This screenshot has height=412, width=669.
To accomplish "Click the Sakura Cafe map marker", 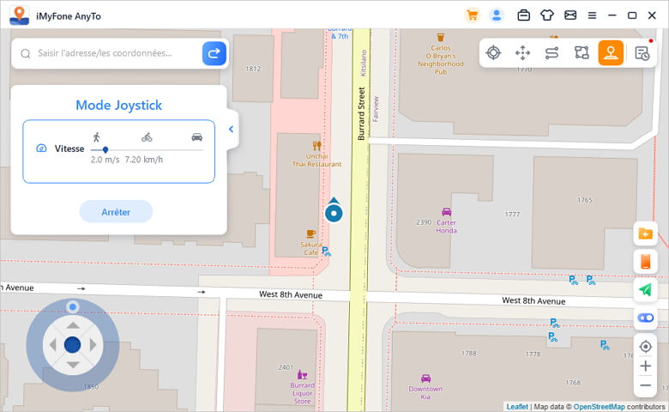I will coord(311,233).
